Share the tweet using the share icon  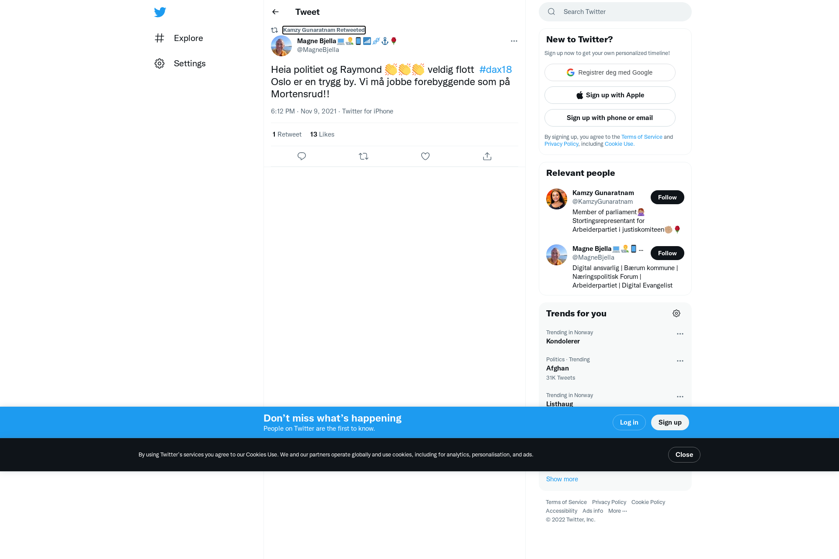point(487,156)
